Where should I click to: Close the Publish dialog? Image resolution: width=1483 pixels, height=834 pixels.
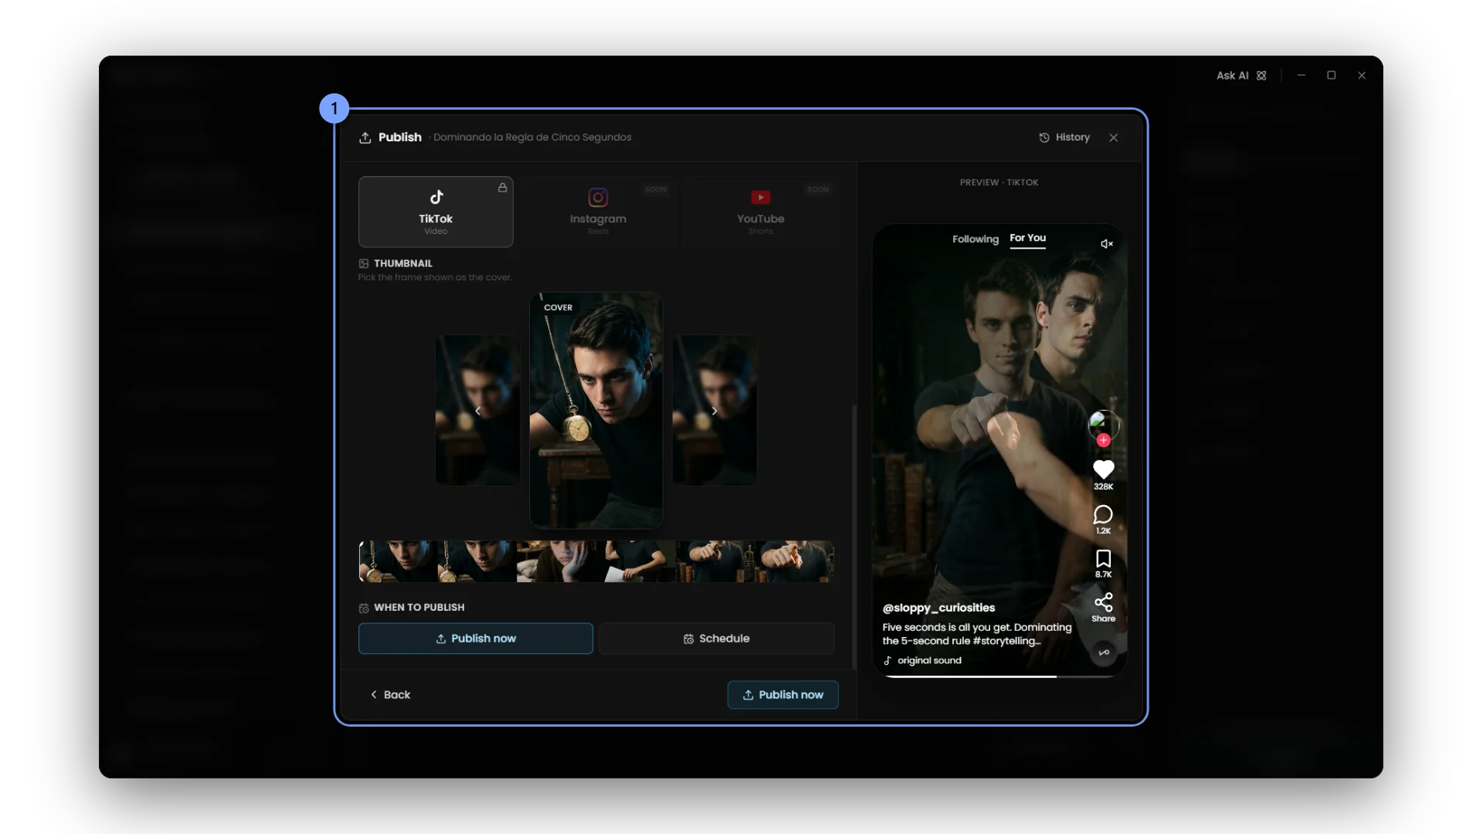coord(1114,137)
